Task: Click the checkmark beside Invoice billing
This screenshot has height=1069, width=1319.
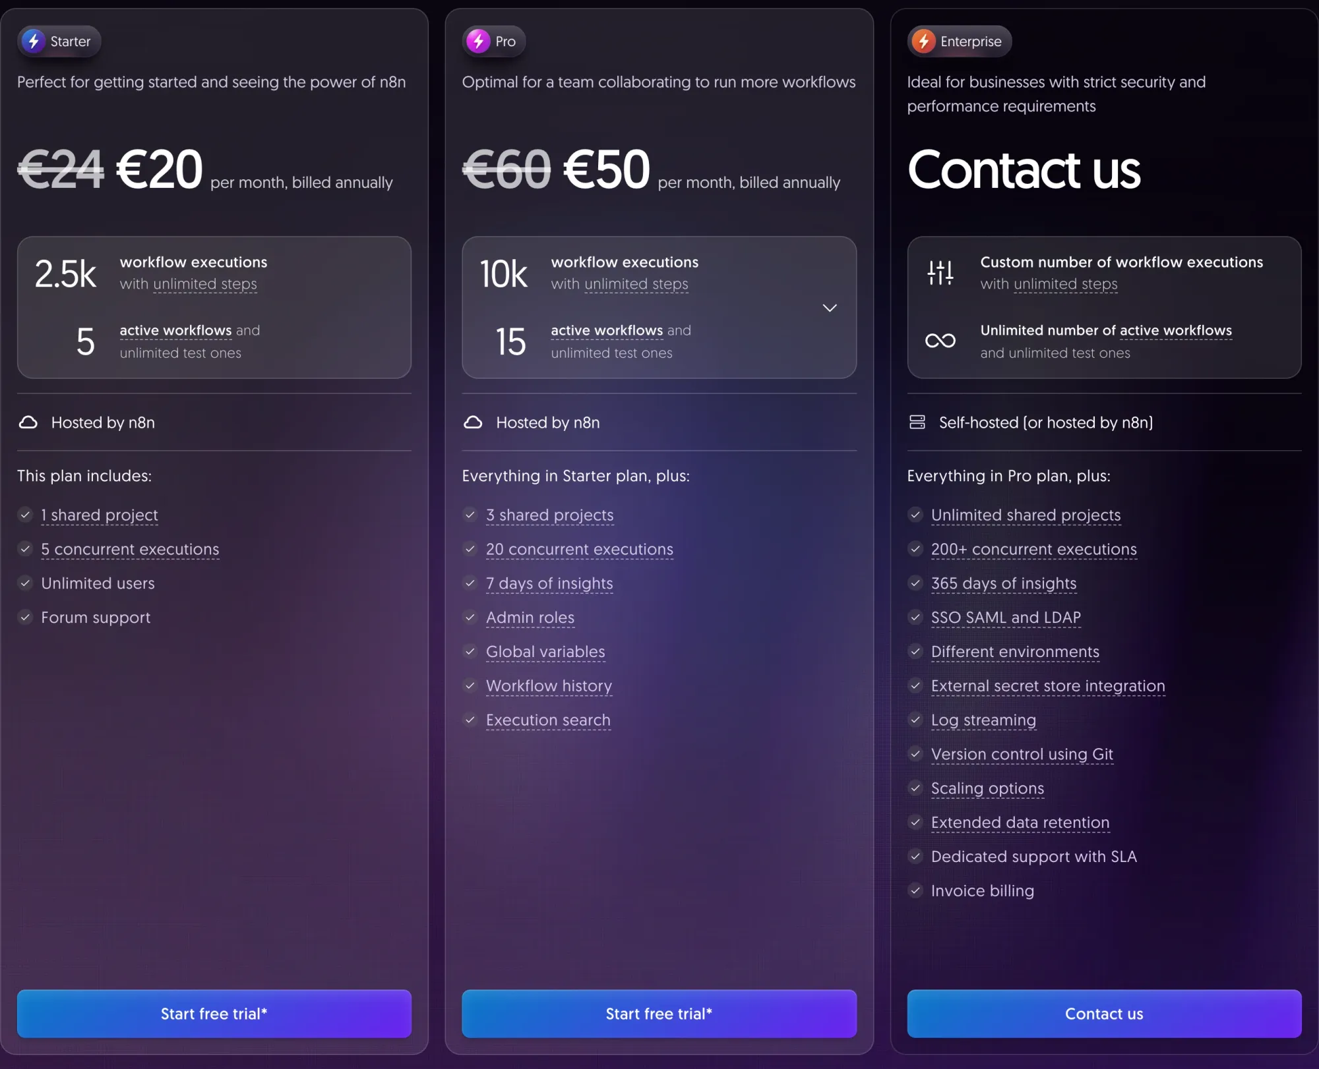Action: coord(915,891)
